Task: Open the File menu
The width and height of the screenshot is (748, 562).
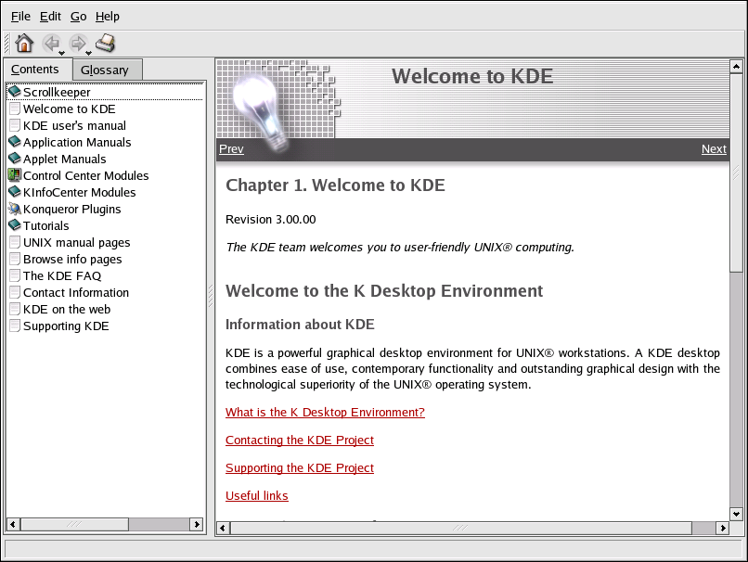Action: [x=20, y=16]
